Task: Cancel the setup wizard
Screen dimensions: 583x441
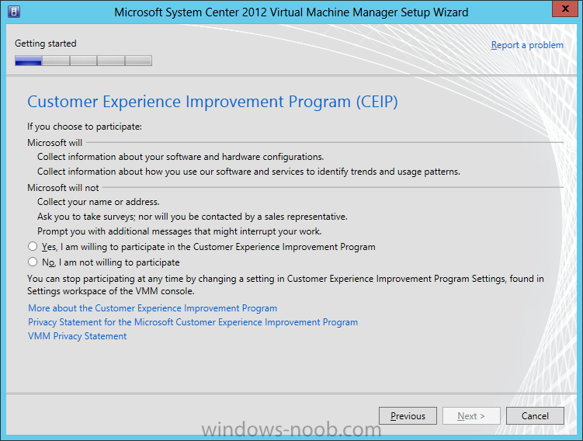Action: [x=535, y=415]
